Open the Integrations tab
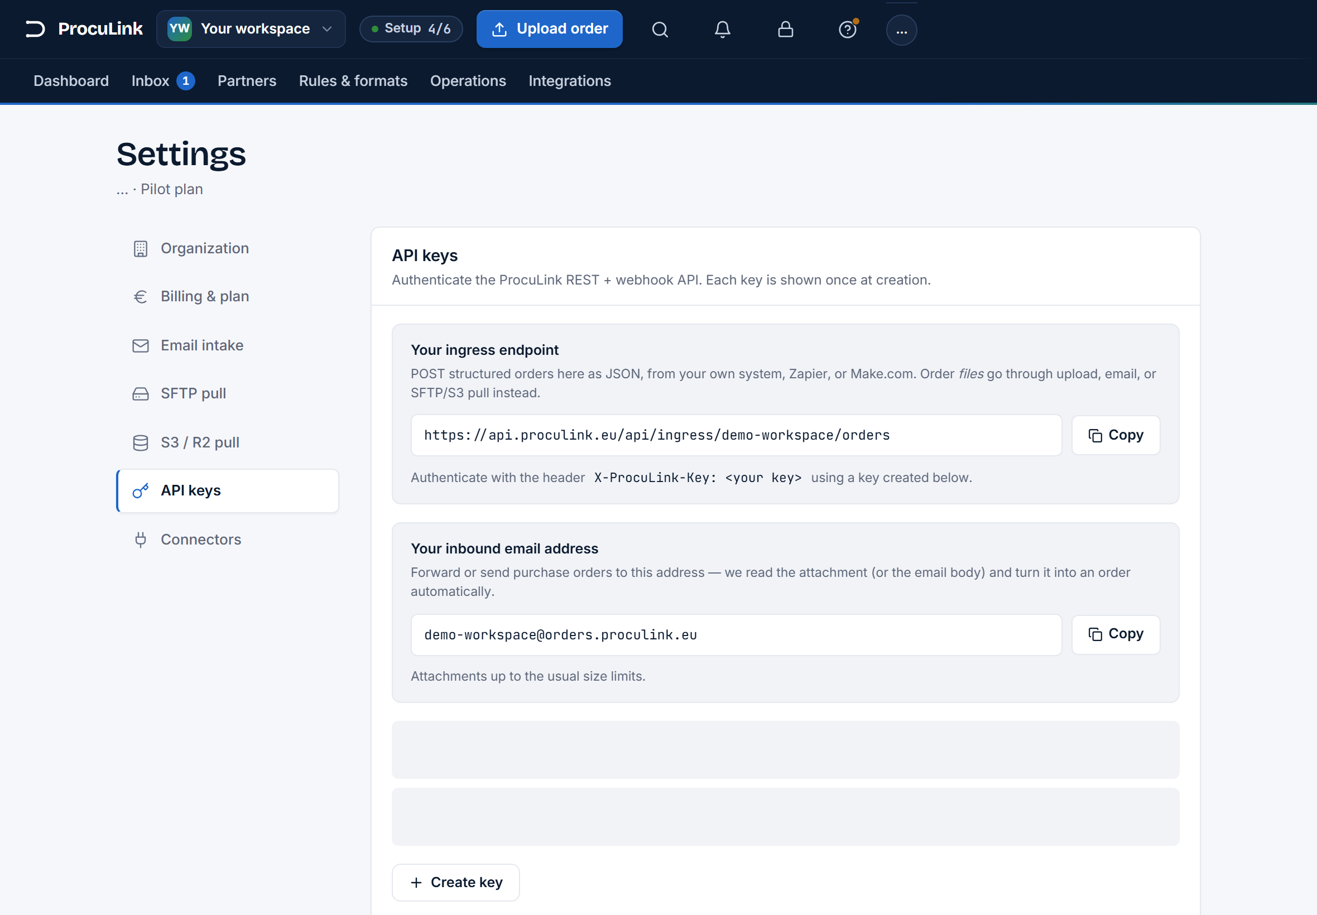 569,81
